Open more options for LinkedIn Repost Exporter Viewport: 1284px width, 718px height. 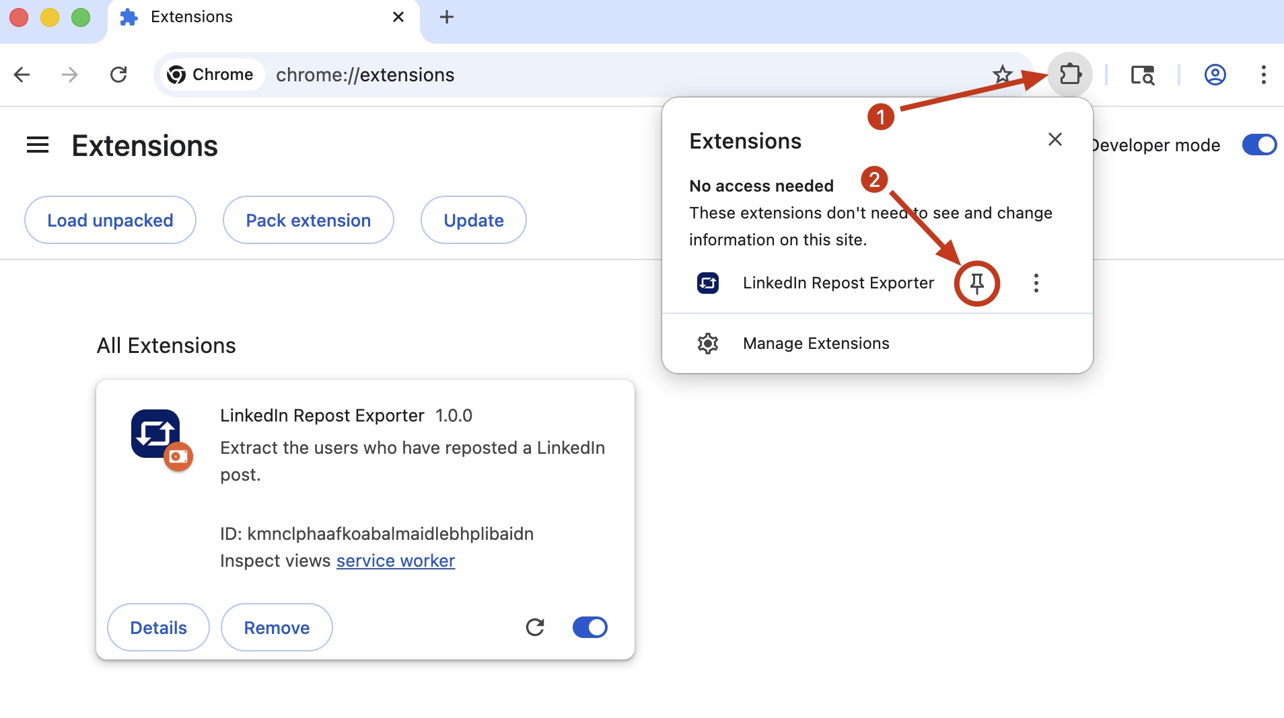1036,283
